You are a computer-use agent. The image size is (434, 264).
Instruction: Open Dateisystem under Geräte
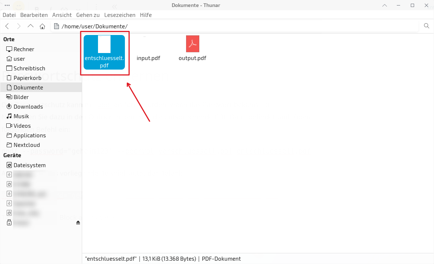click(29, 165)
